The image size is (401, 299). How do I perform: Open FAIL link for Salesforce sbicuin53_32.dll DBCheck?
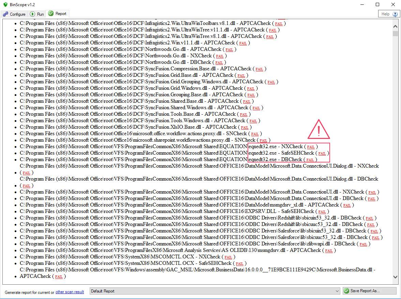click(x=374, y=231)
